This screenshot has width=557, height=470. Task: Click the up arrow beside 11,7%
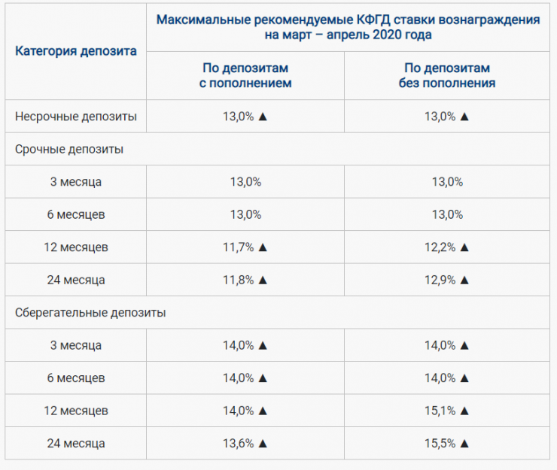click(263, 247)
